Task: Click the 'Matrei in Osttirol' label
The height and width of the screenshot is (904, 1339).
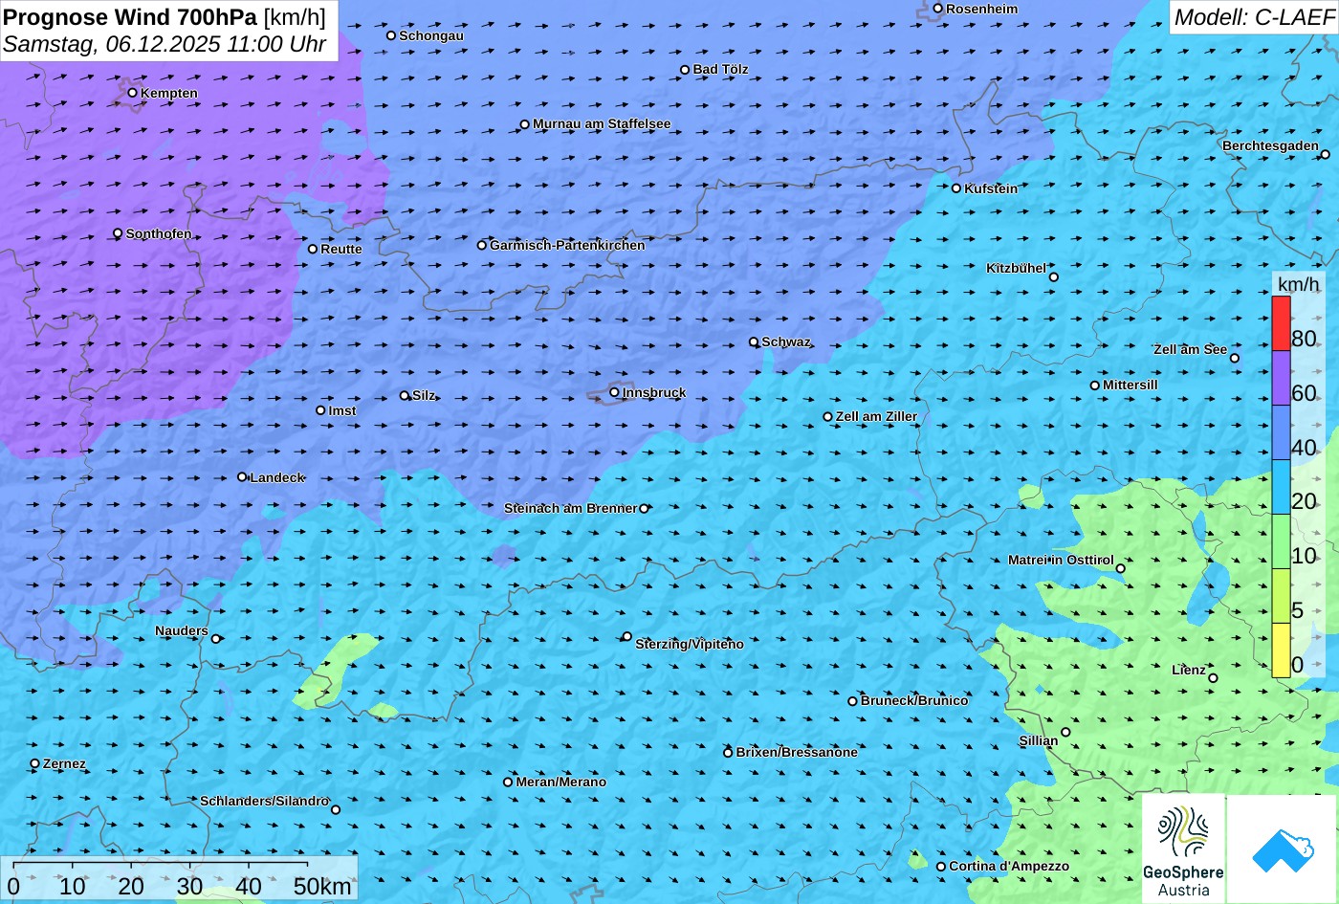Action: coord(1061,560)
